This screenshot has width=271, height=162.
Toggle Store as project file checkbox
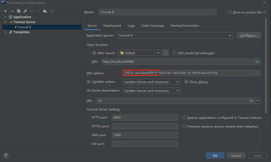coord(229,12)
